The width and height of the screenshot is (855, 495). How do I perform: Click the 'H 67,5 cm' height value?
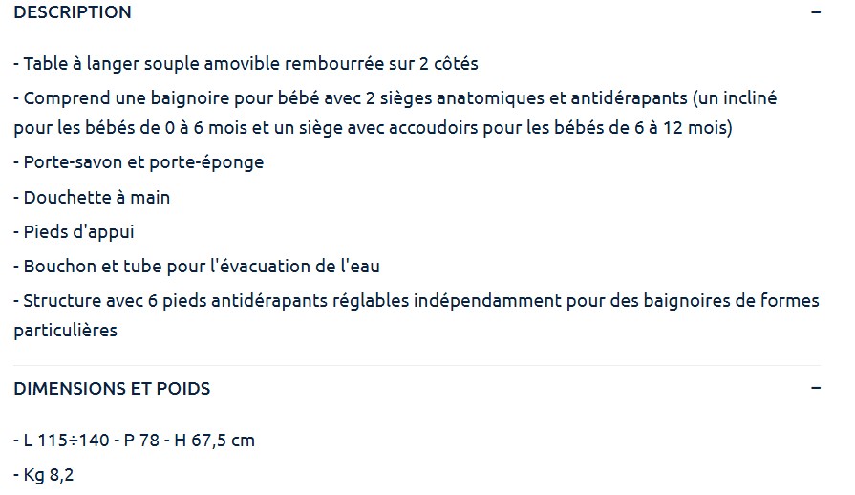click(x=214, y=441)
